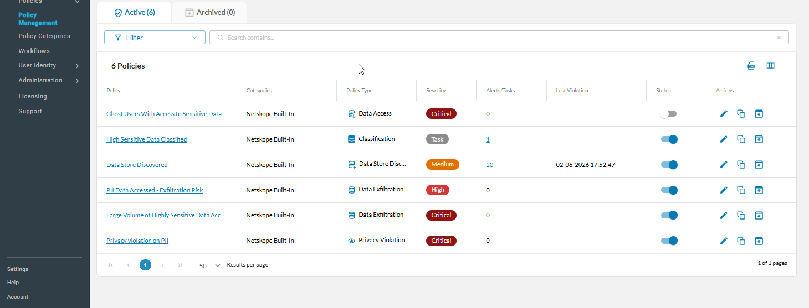Open the High Sensitive Data Classified link

pos(146,139)
